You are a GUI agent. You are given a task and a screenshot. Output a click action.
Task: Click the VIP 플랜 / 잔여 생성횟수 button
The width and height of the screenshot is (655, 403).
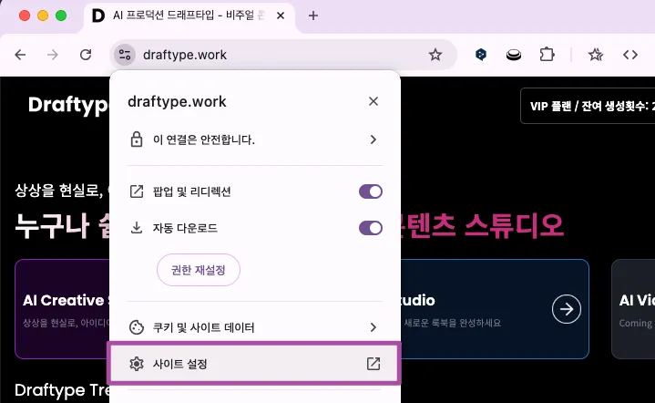point(588,106)
